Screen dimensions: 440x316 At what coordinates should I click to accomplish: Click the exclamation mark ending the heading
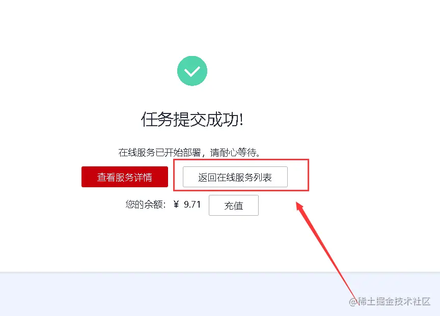(x=241, y=119)
